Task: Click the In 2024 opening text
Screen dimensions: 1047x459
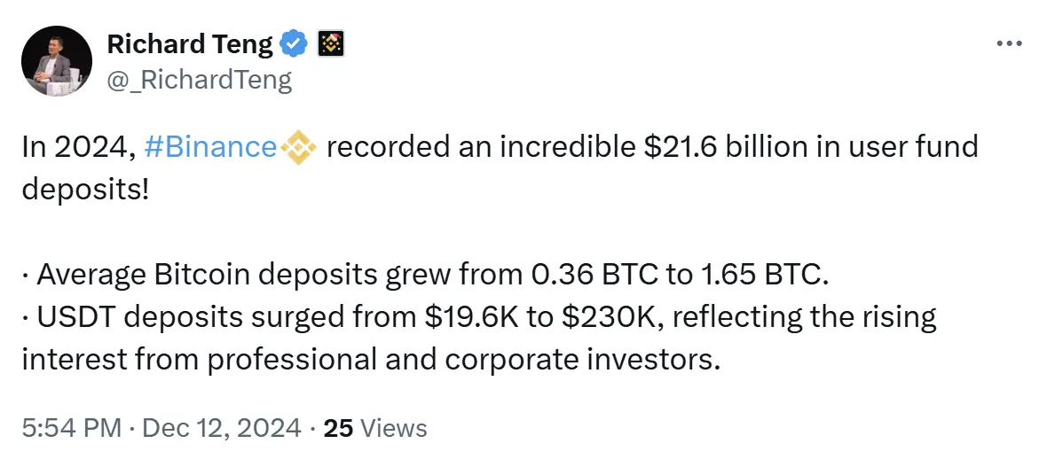Action: click(x=77, y=146)
